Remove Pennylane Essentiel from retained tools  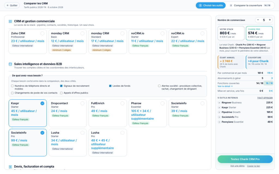pos(219,122)
